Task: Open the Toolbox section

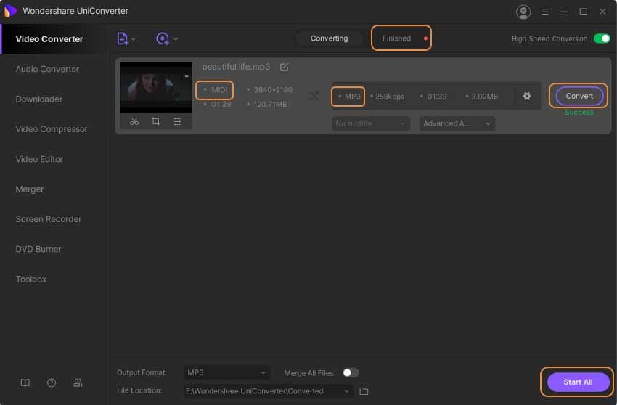Action: coord(30,279)
